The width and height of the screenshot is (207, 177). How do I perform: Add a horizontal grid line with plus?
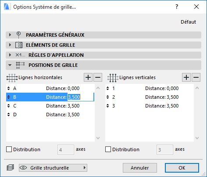point(88,77)
